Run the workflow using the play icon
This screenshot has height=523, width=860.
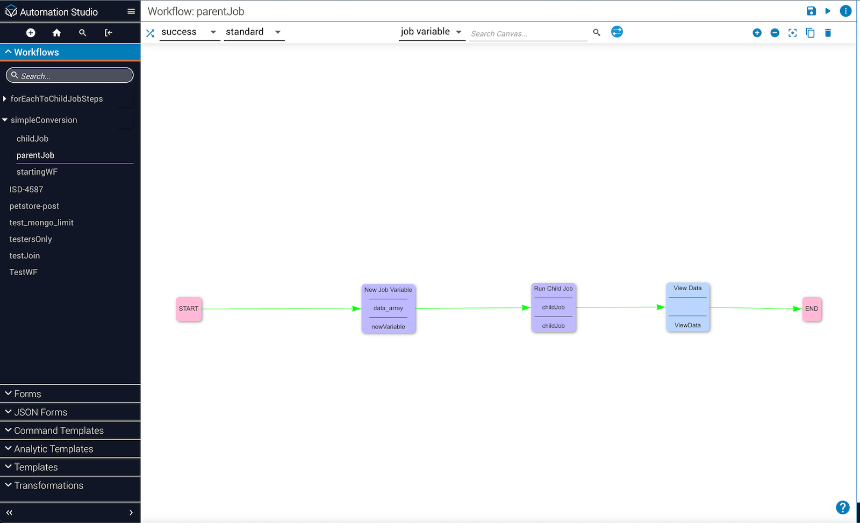828,11
